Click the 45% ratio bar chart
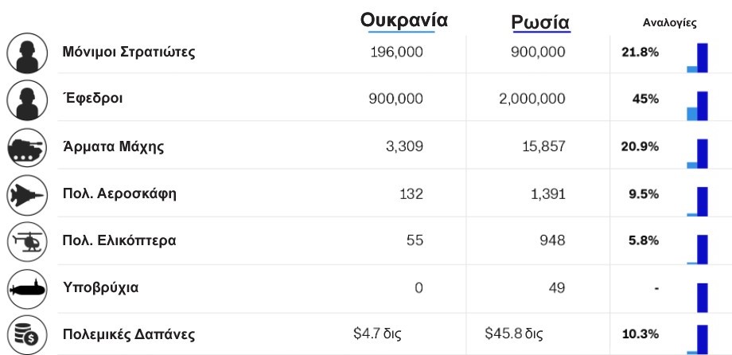The image size is (732, 355). (x=697, y=106)
